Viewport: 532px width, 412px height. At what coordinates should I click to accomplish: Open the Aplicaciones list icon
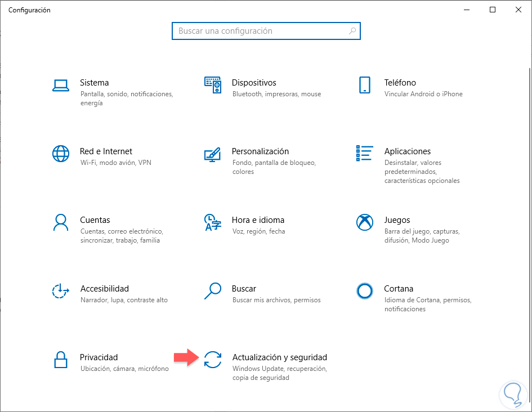click(365, 153)
